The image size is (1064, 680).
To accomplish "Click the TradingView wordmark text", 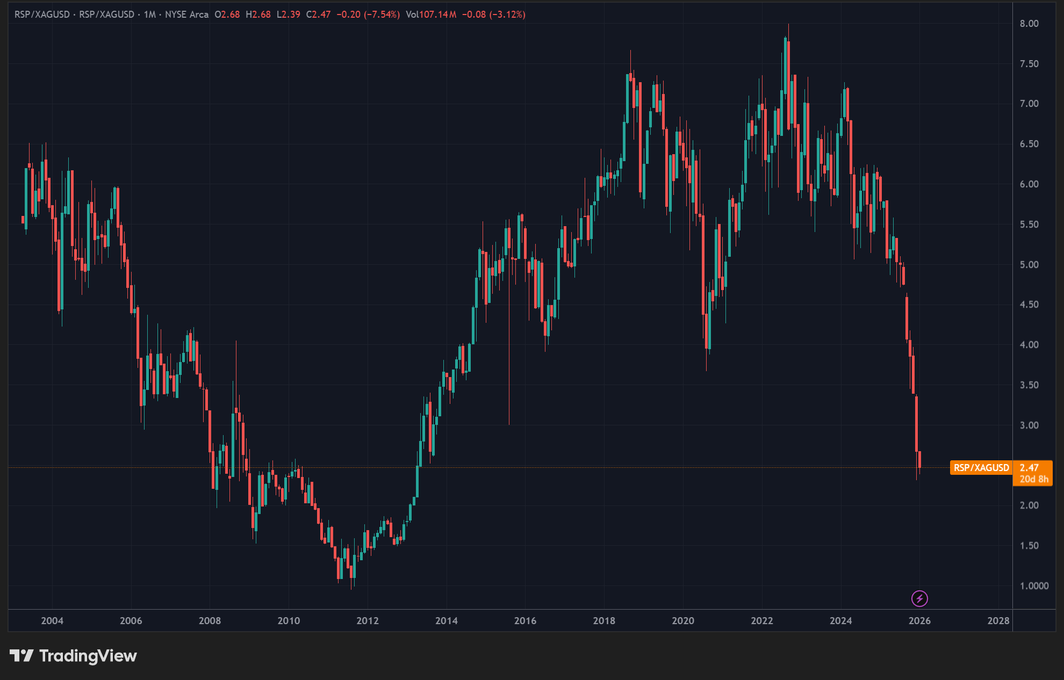I will [88, 656].
